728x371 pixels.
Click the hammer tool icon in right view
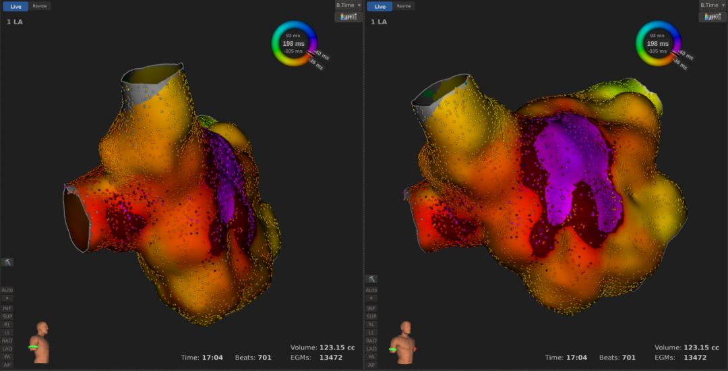click(371, 279)
